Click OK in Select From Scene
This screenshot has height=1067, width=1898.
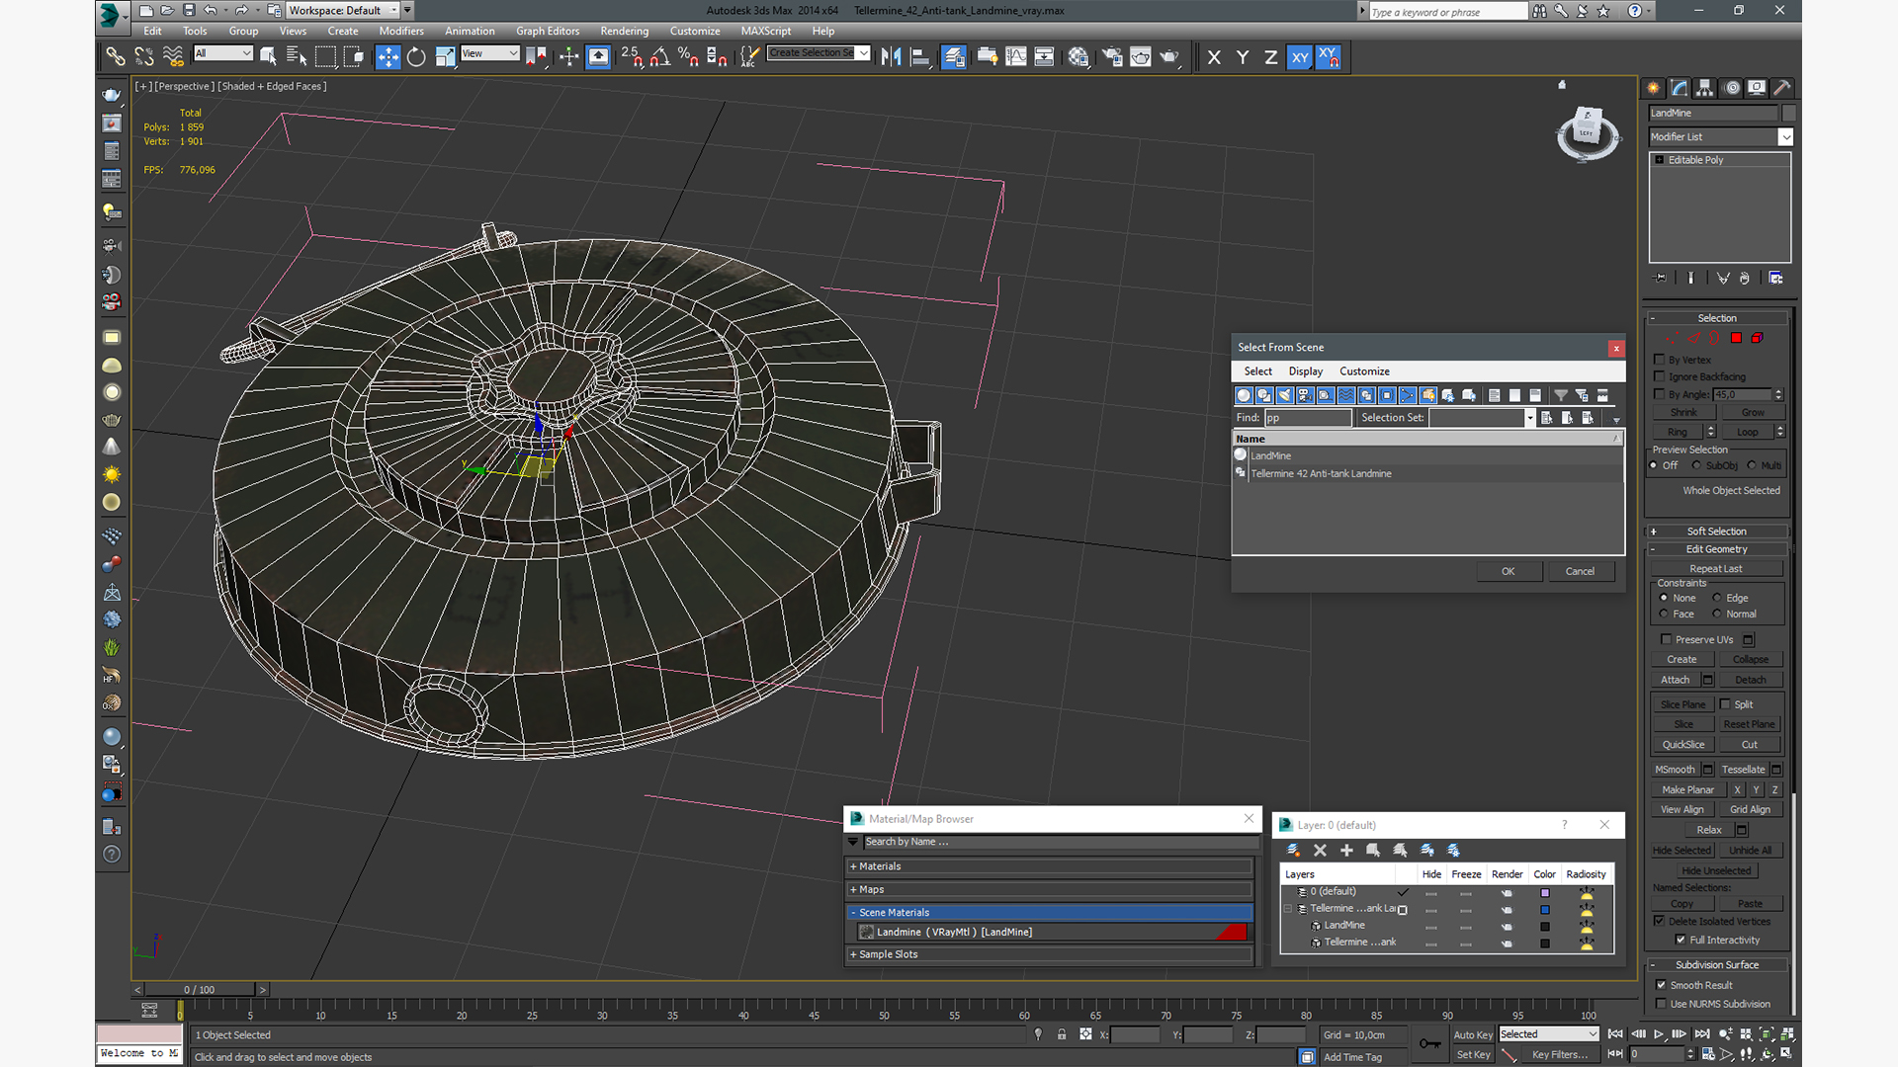tap(1508, 571)
